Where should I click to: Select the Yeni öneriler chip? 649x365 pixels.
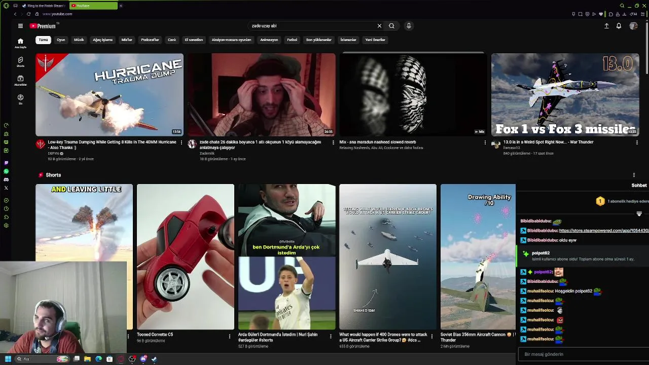[375, 40]
